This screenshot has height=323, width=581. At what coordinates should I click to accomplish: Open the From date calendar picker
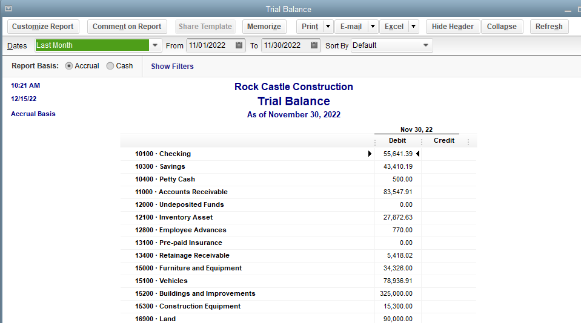tap(239, 45)
